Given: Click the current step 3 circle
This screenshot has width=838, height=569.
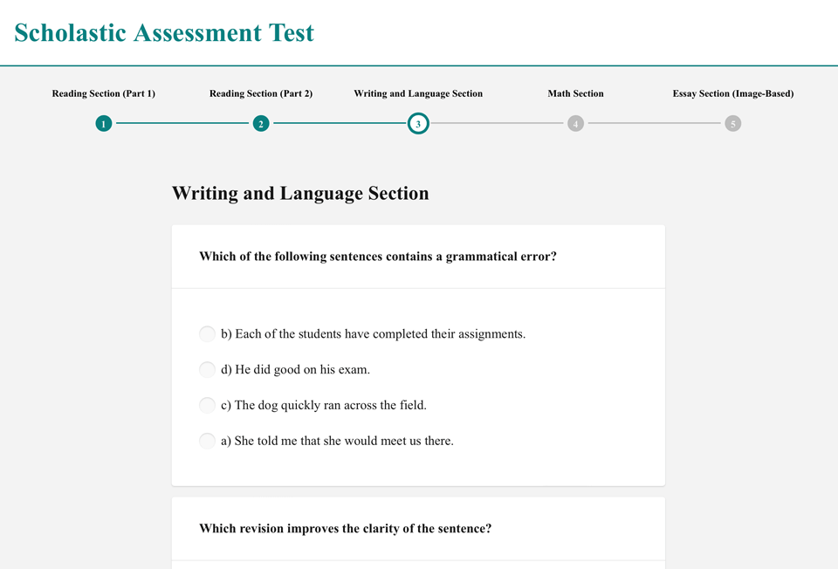Looking at the screenshot, I should coord(418,124).
